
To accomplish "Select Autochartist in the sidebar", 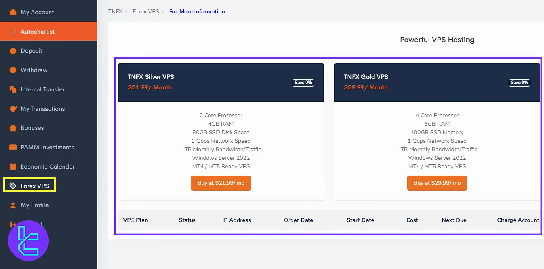I will pyautogui.click(x=49, y=32).
